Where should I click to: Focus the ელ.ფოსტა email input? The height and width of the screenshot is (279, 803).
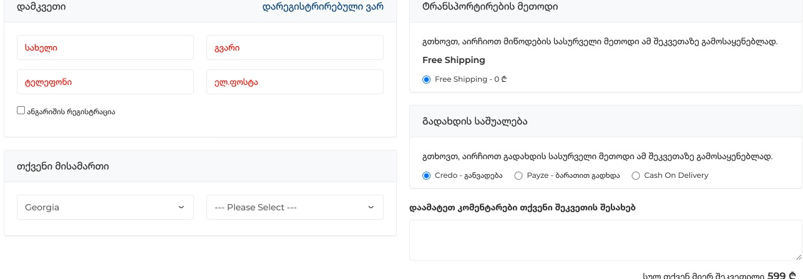pyautogui.click(x=295, y=82)
